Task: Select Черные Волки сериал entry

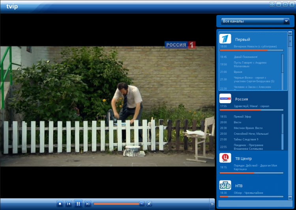Action: pyautogui.click(x=254, y=79)
